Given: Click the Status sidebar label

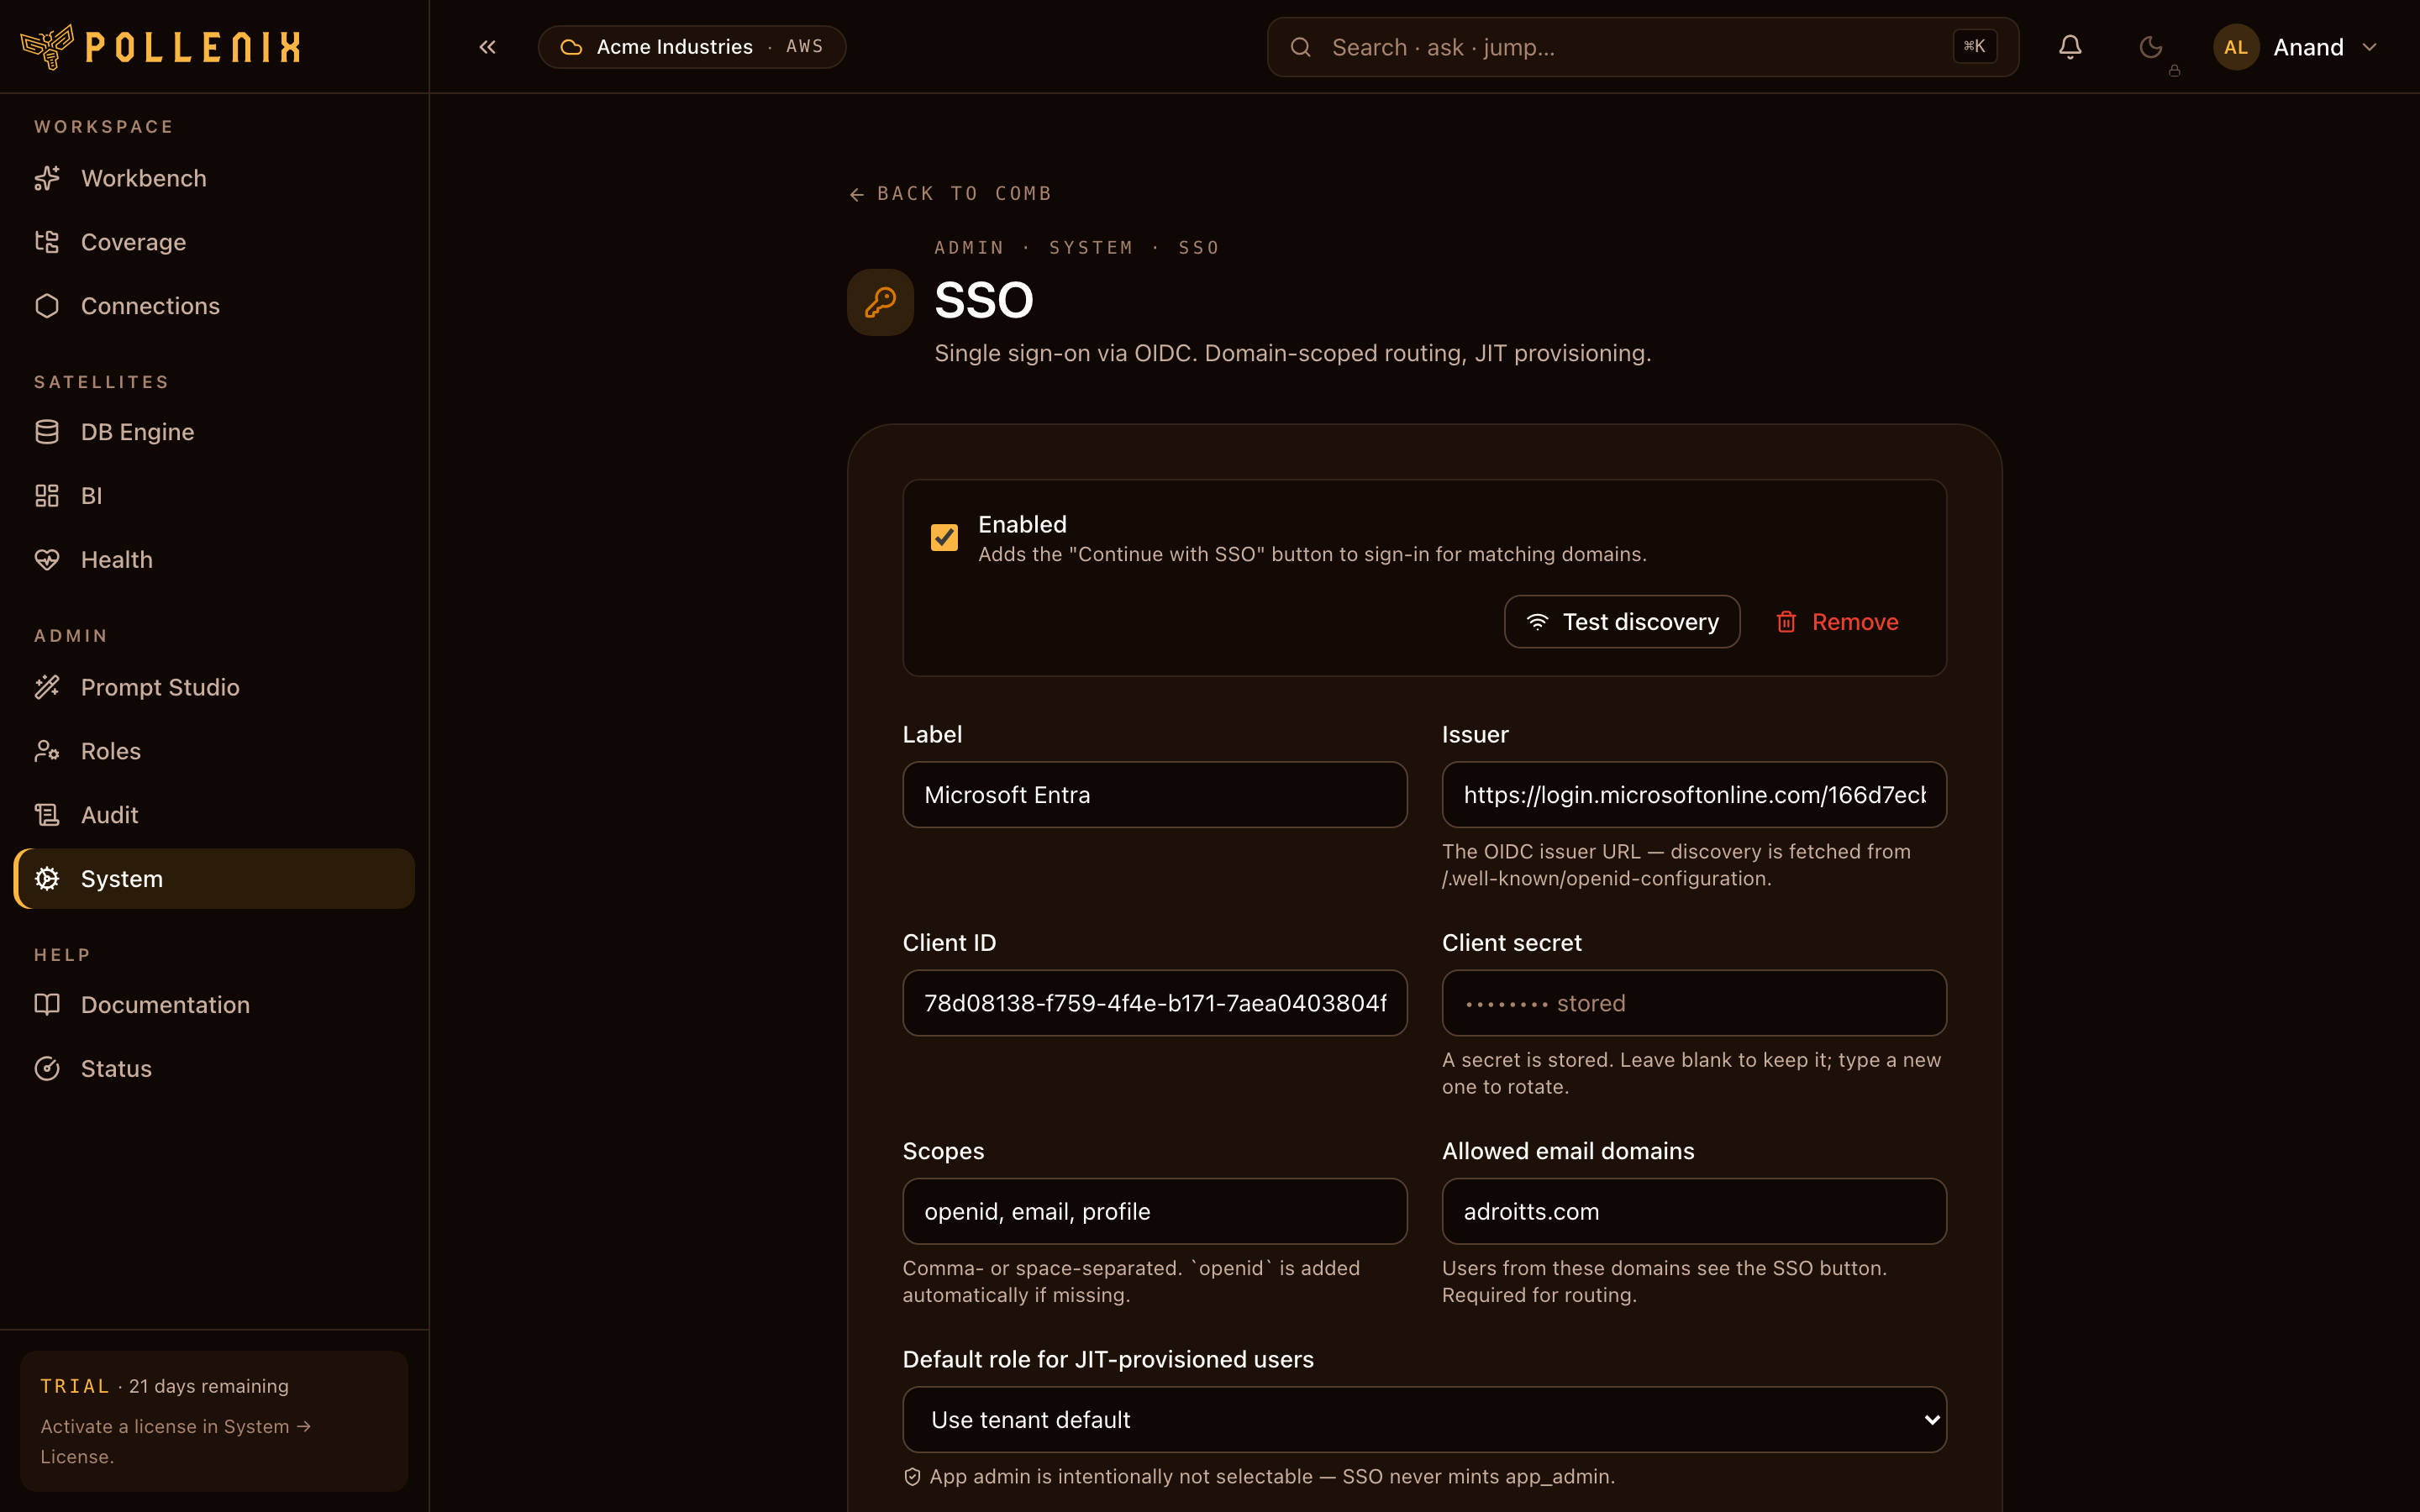Looking at the screenshot, I should (116, 1069).
